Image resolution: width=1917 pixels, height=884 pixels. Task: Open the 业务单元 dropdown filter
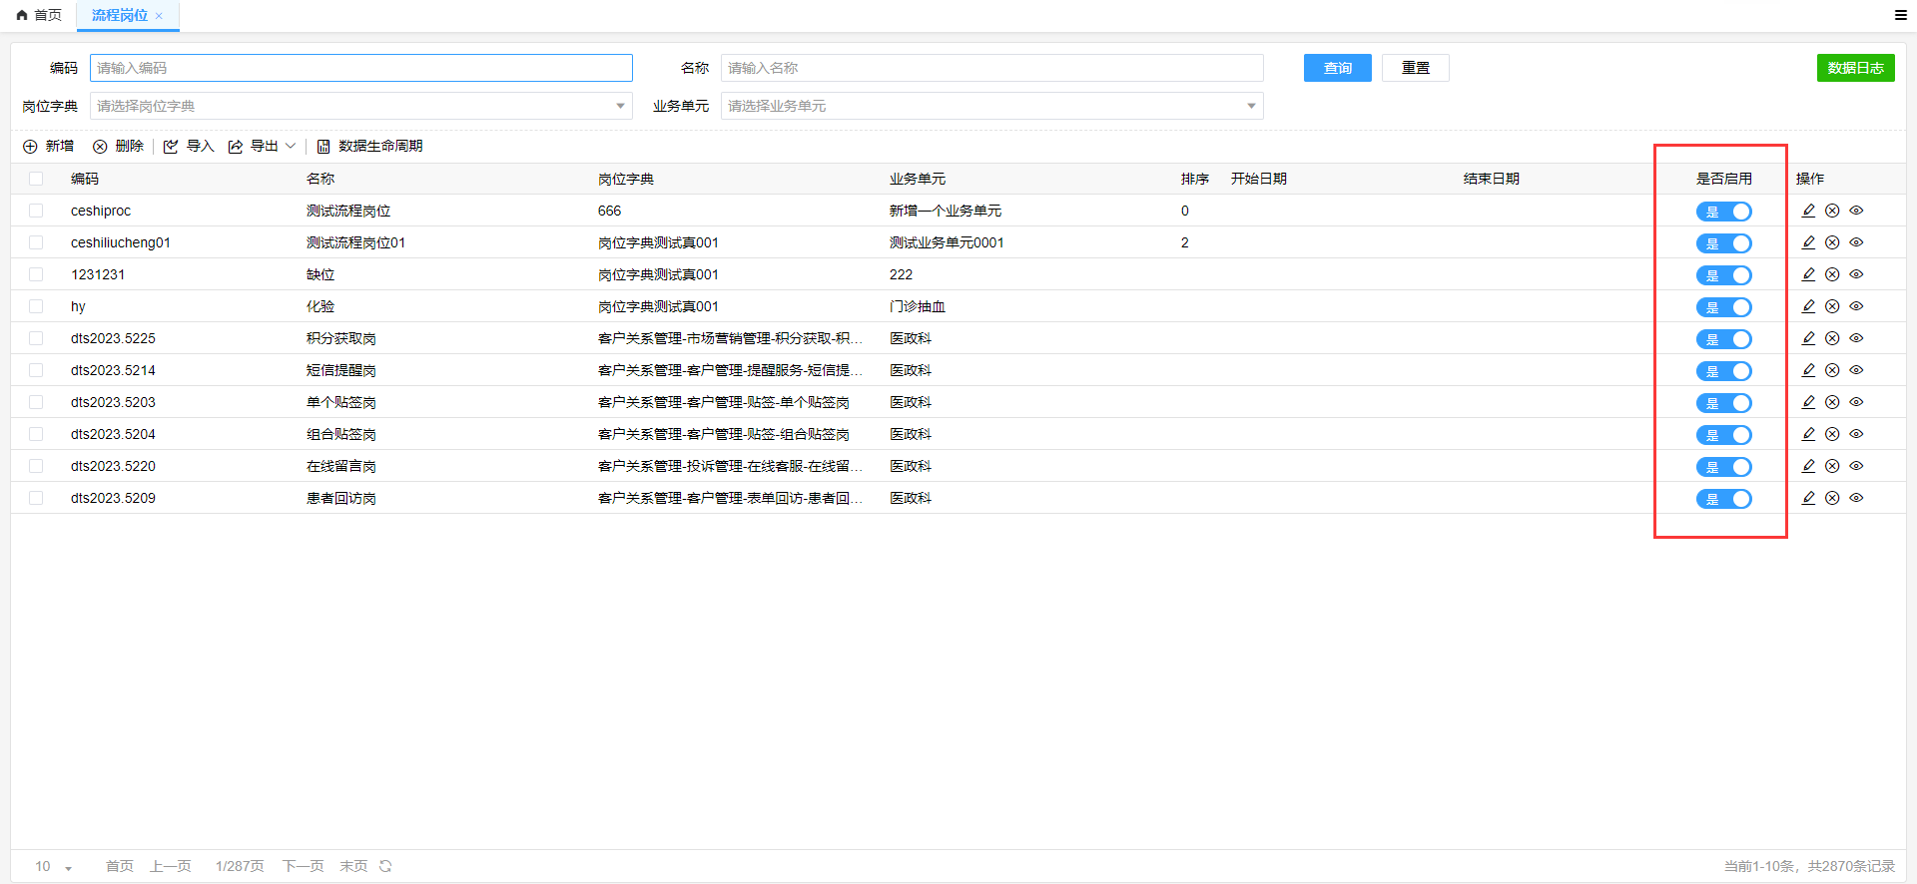click(992, 106)
